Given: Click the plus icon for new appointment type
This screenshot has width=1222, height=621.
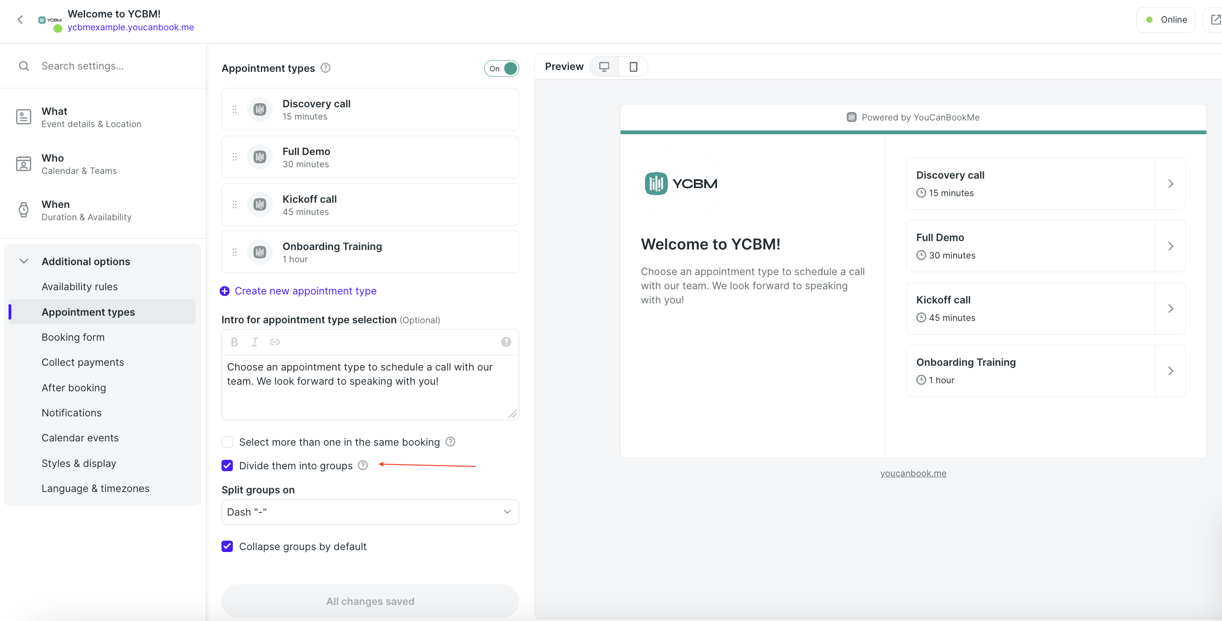Looking at the screenshot, I should coord(225,291).
